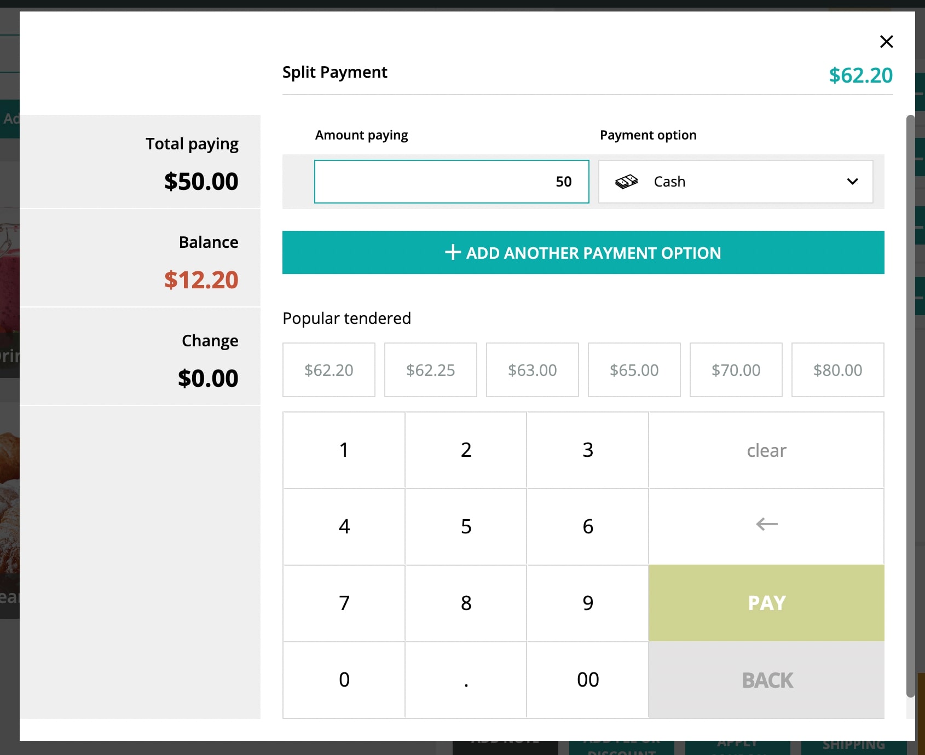Tap the 00 keypad key
The width and height of the screenshot is (925, 755).
point(588,679)
